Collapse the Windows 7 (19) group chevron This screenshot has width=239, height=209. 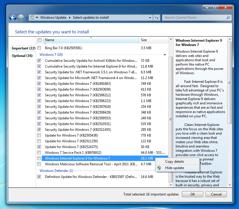click(x=165, y=55)
